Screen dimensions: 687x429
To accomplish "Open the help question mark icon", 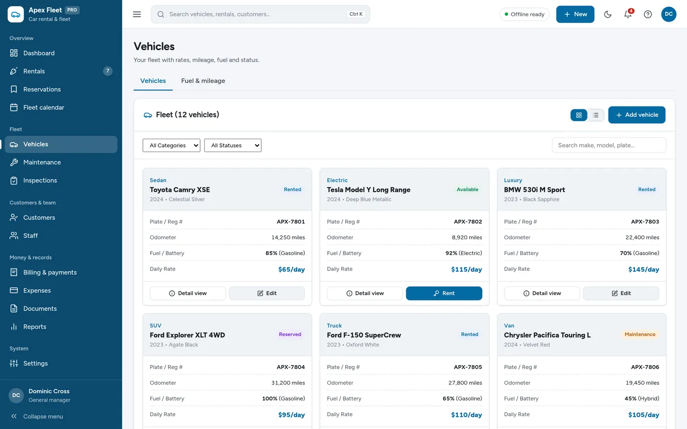I will [x=648, y=14].
